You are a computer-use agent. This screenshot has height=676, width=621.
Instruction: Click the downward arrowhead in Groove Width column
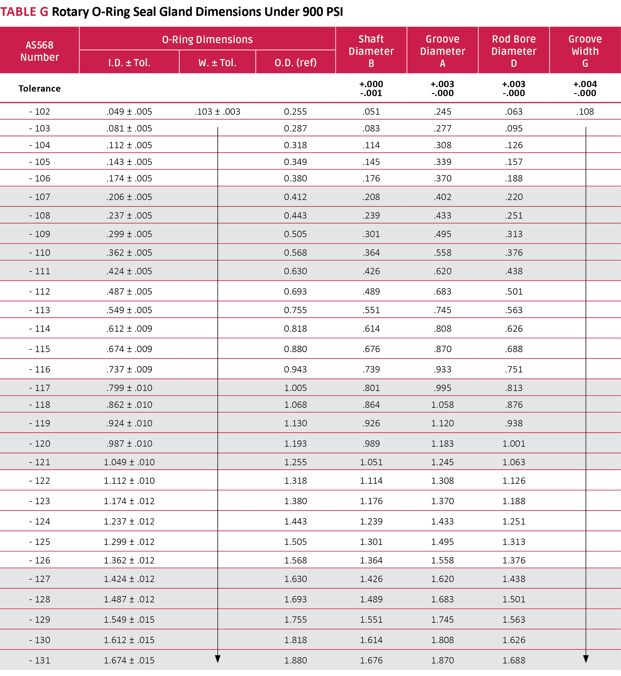pos(586,659)
